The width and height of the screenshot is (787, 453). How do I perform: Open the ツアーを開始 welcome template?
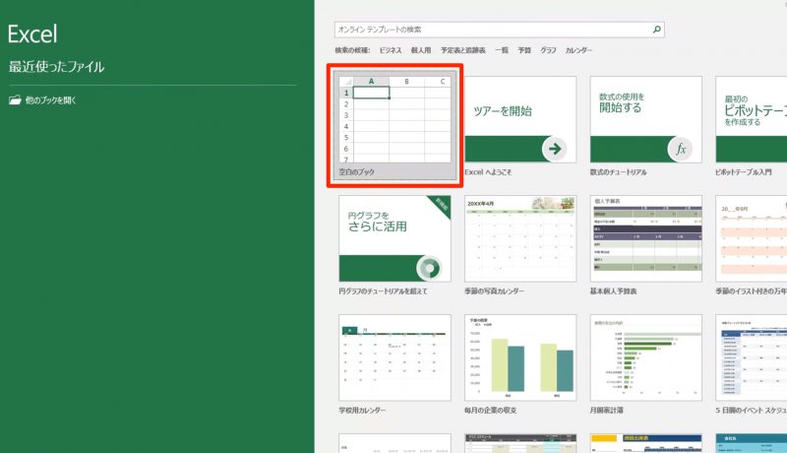tap(520, 119)
